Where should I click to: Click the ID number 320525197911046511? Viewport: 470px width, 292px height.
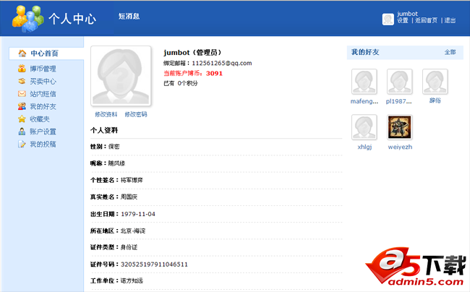click(154, 265)
